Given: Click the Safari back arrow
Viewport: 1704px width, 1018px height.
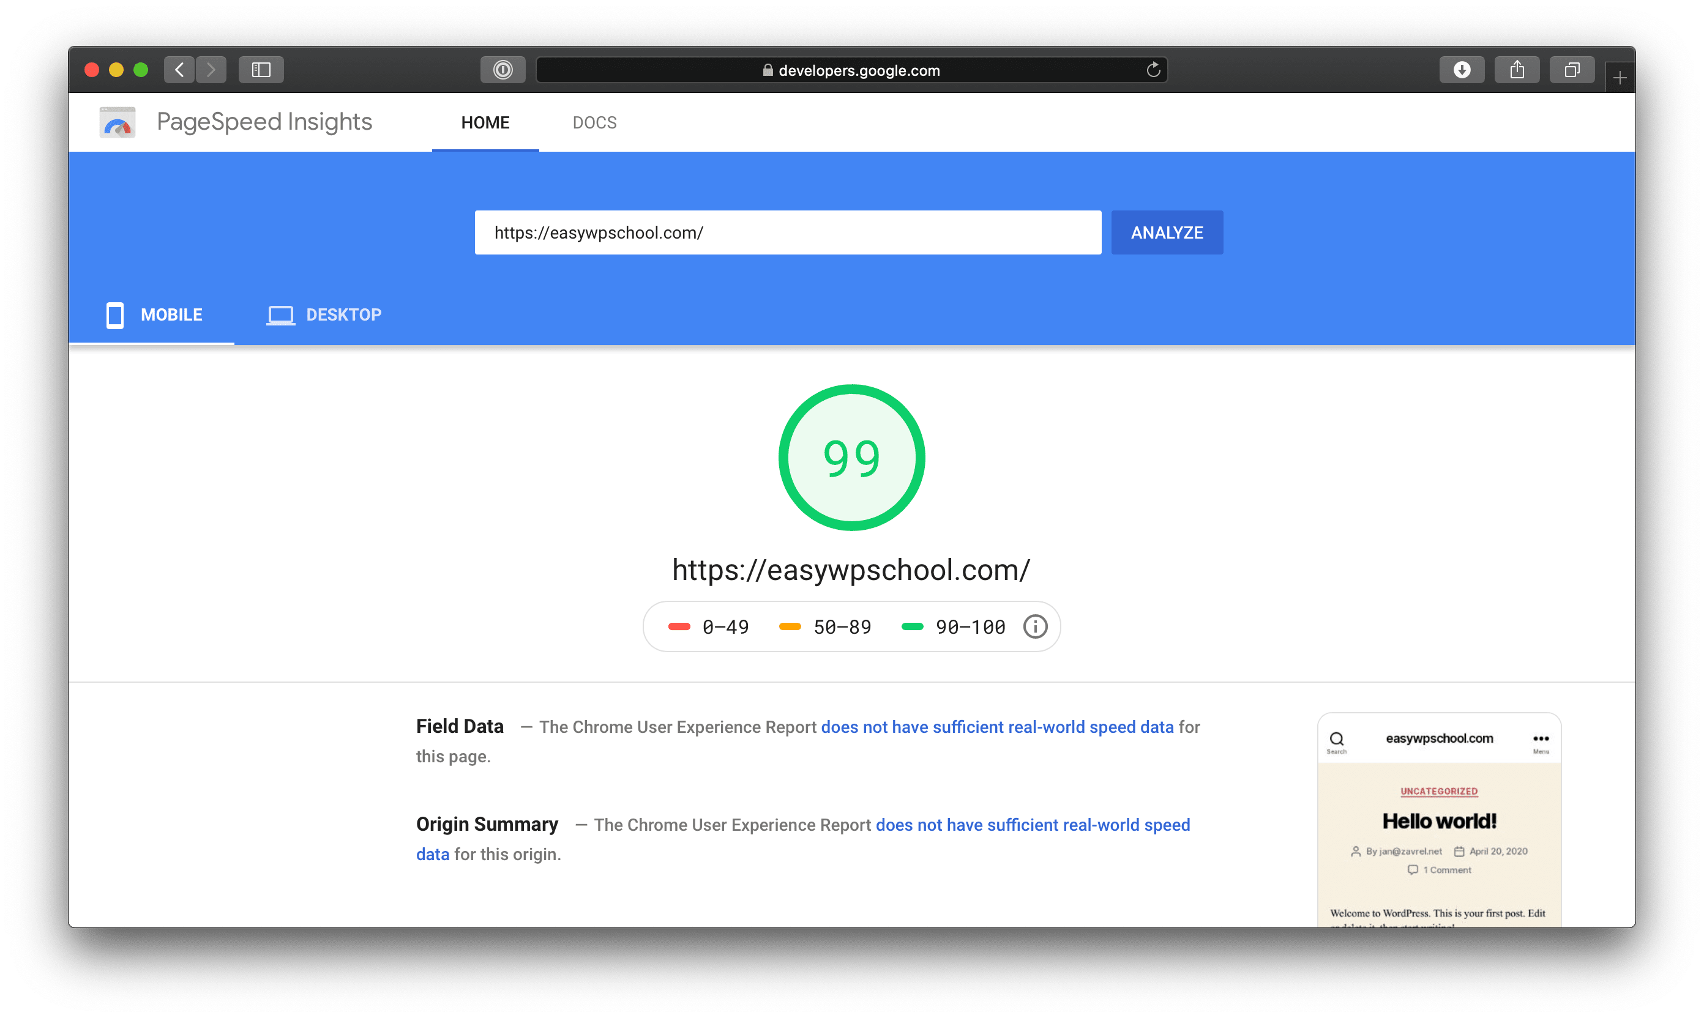Looking at the screenshot, I should [x=179, y=69].
